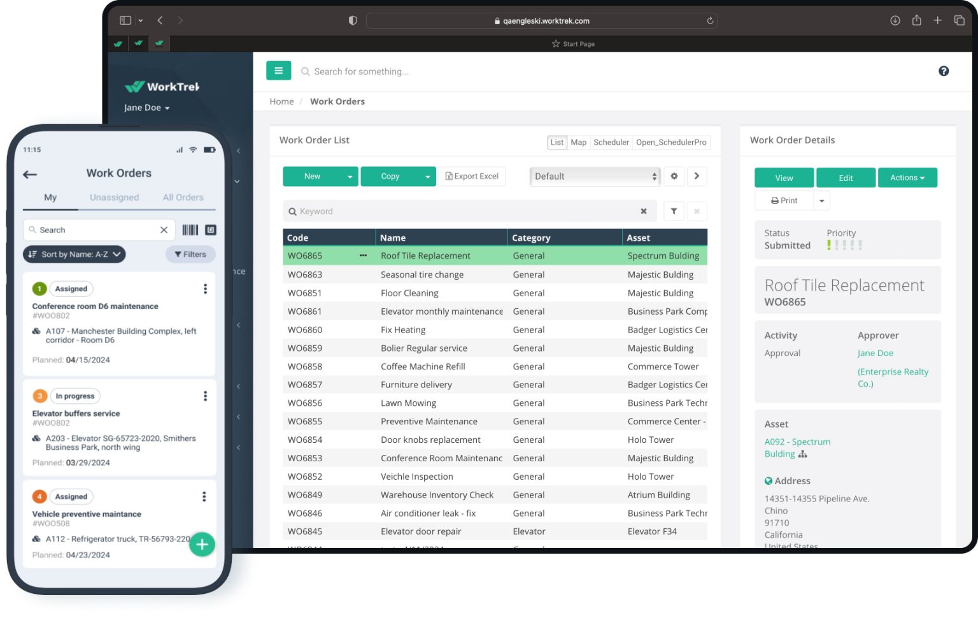Clear the Keyword search with the X
This screenshot has width=978, height=618.
point(644,211)
